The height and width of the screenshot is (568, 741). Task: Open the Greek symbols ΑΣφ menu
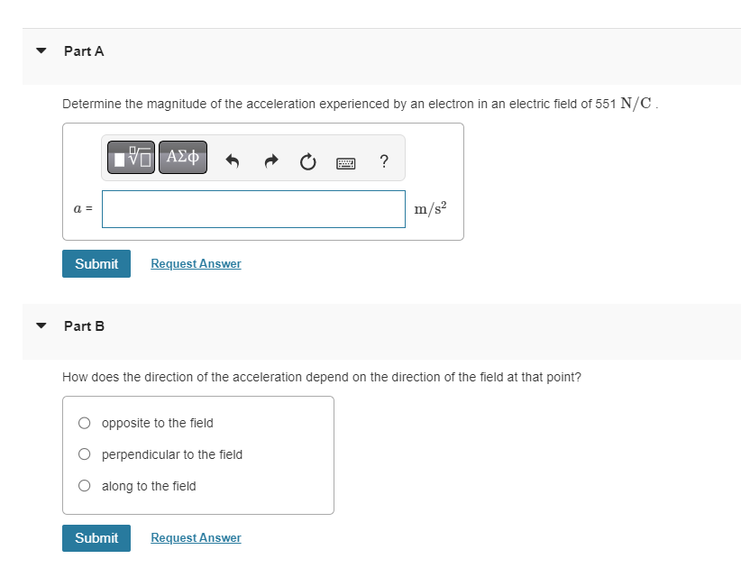click(183, 158)
